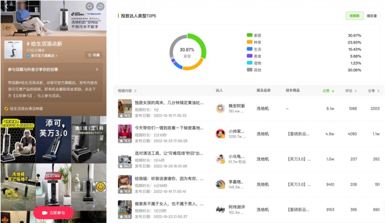This screenshot has width=385, height=223.
Task: Open the 独居女孩的周末 video cover
Action: coord(125,108)
